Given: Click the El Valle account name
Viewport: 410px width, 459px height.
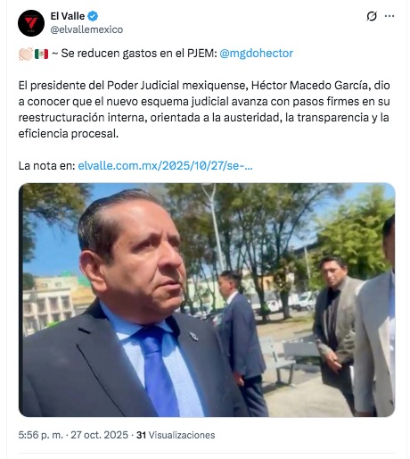Looking at the screenshot, I should 68,16.
